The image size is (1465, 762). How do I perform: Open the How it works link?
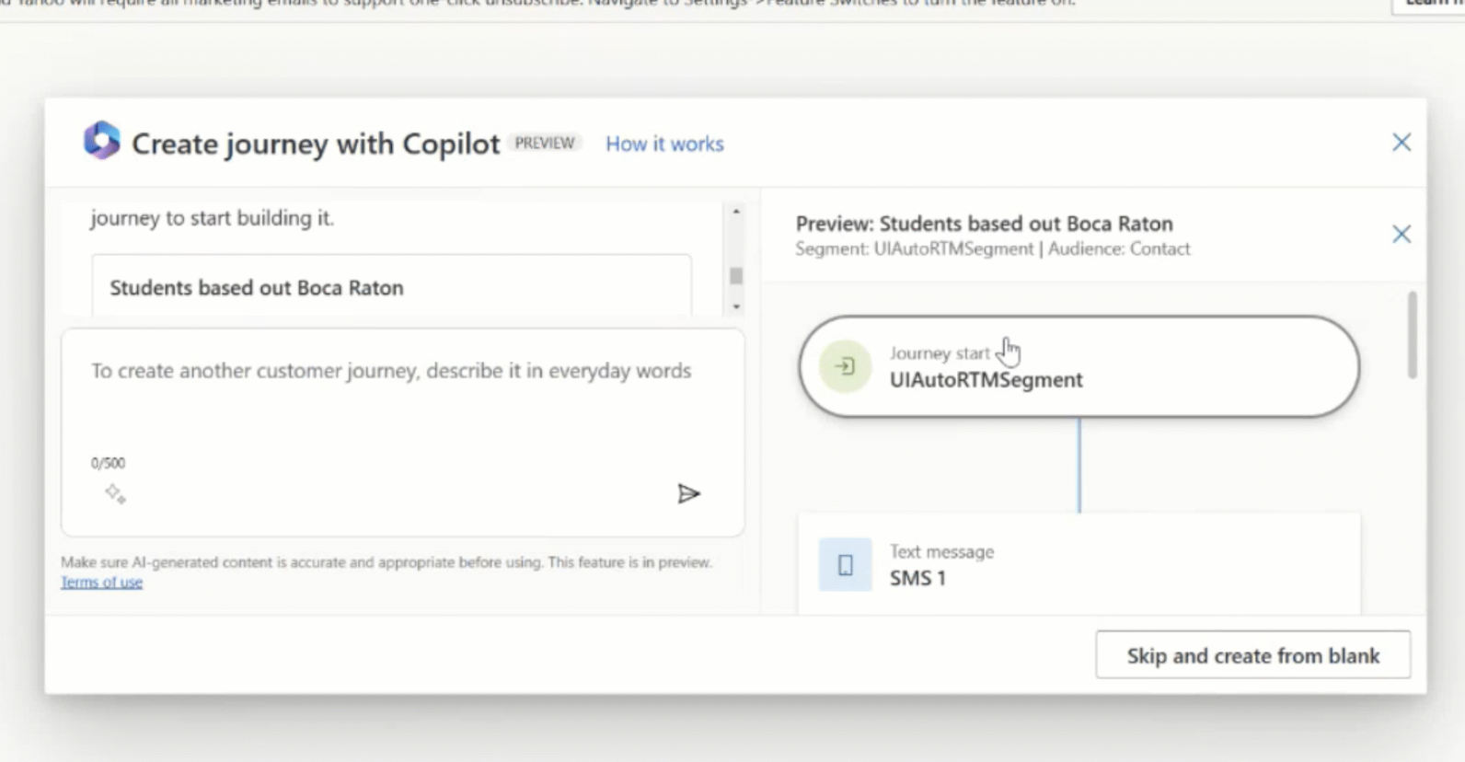point(664,144)
